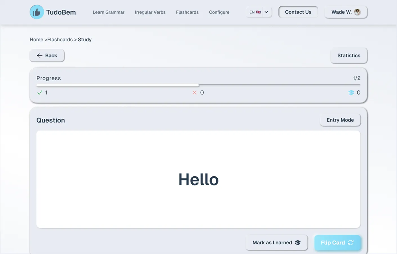Open the Statistics view
This screenshot has height=254, width=397.
click(x=349, y=56)
